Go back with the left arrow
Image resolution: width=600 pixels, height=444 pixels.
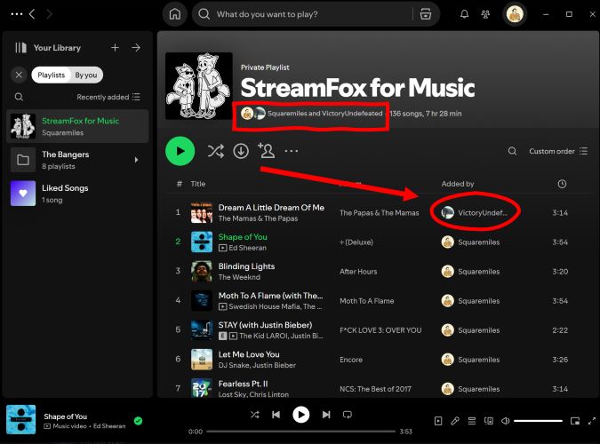click(33, 14)
